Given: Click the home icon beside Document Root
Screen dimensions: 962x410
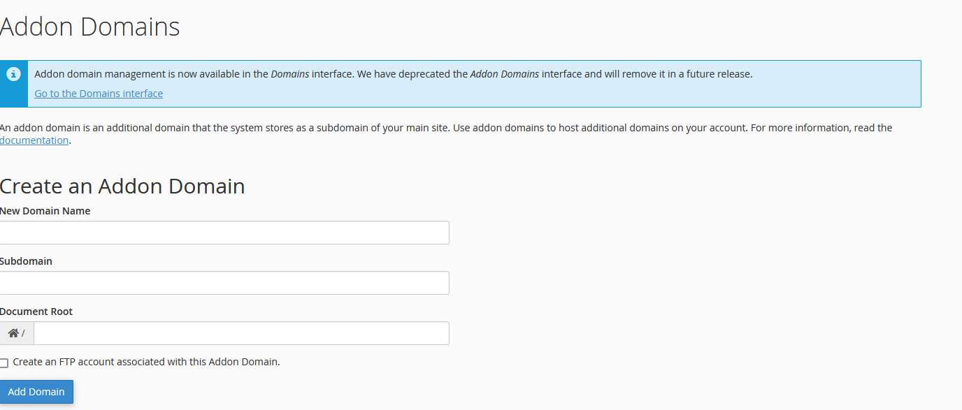Looking at the screenshot, I should 13,333.
